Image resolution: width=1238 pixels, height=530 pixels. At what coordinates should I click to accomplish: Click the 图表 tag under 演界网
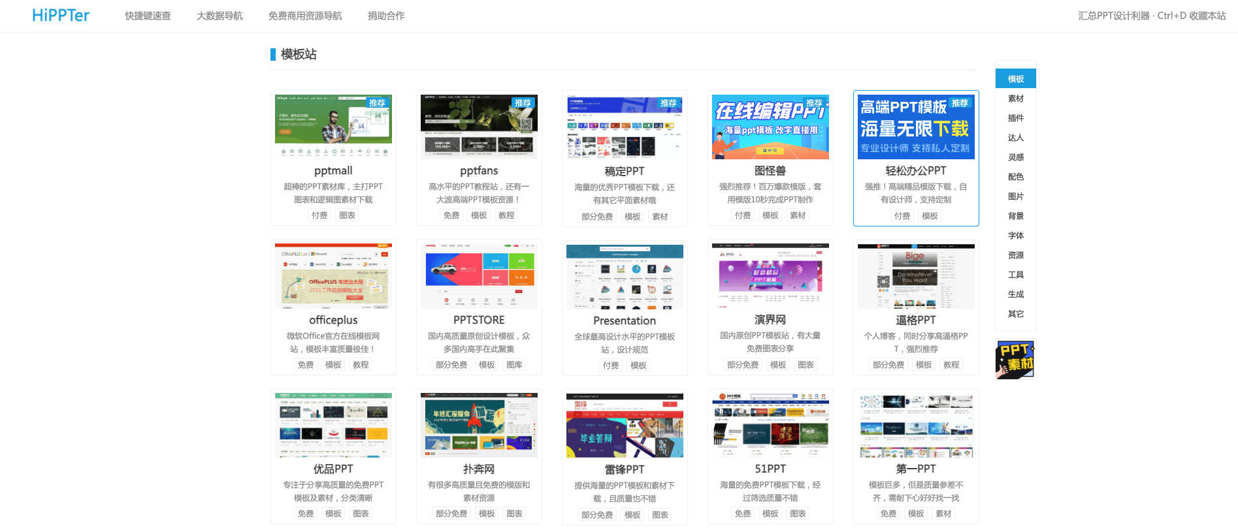[806, 365]
